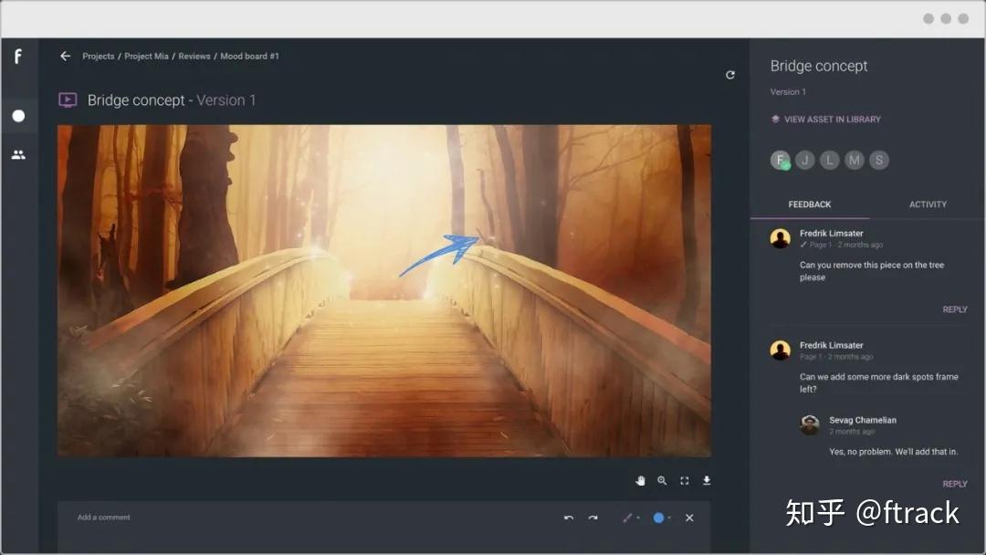Reply to Sevag Chamelian's comment

954,483
